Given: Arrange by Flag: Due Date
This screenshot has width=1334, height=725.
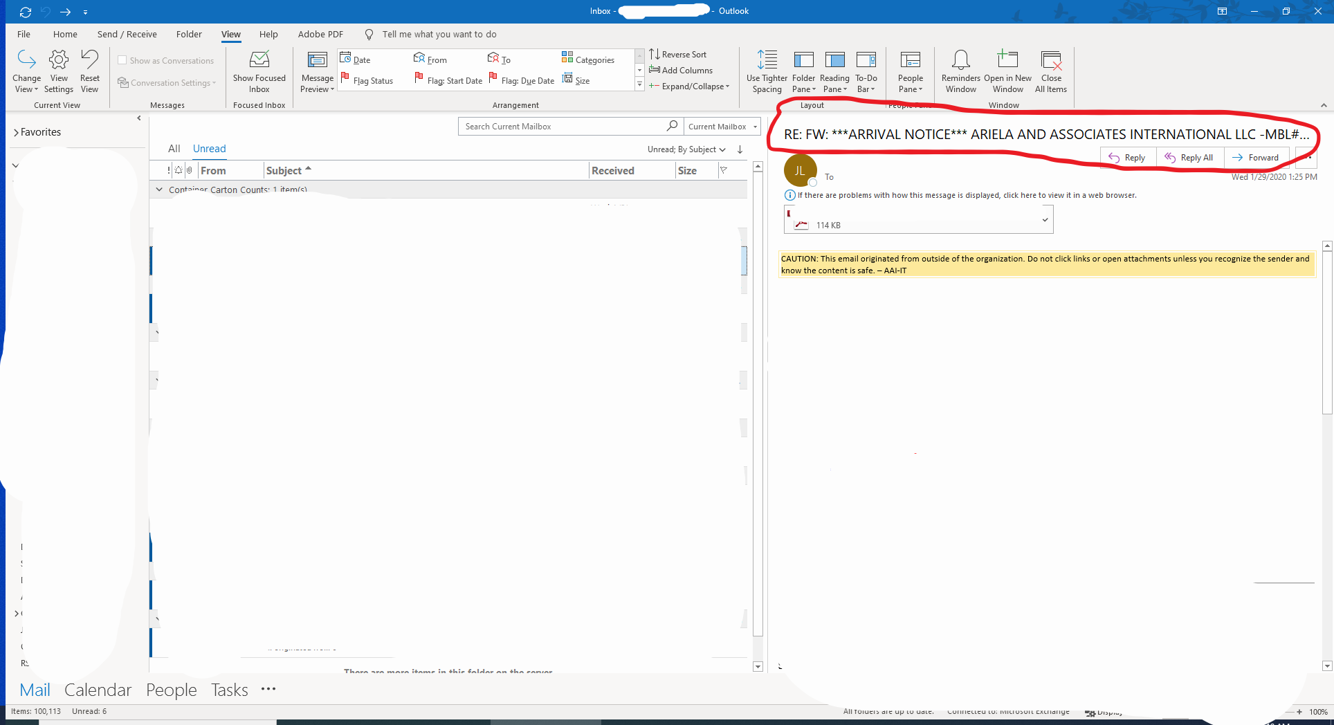Looking at the screenshot, I should [522, 80].
